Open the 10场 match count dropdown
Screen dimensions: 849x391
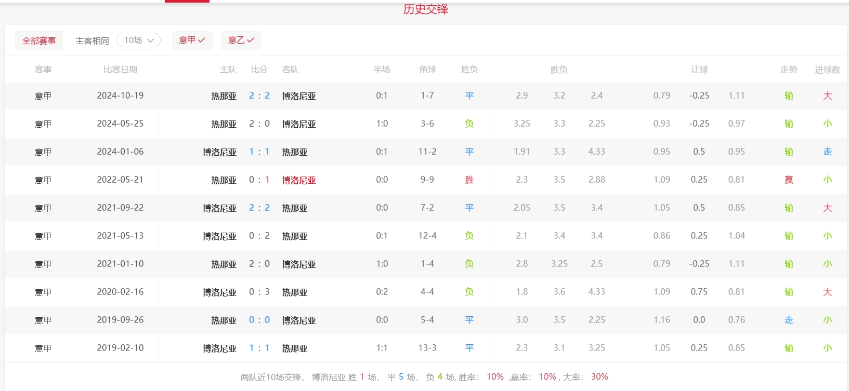[138, 40]
